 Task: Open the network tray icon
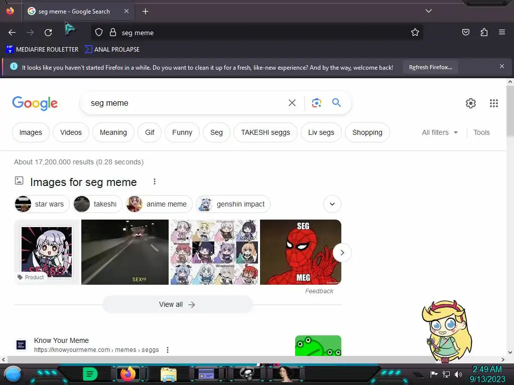click(x=446, y=374)
